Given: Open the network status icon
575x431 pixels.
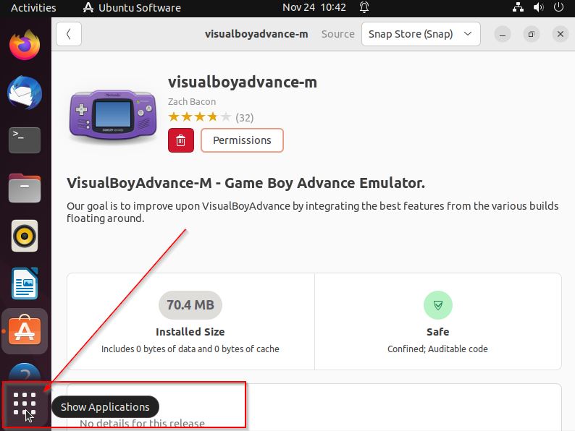Looking at the screenshot, I should [518, 7].
